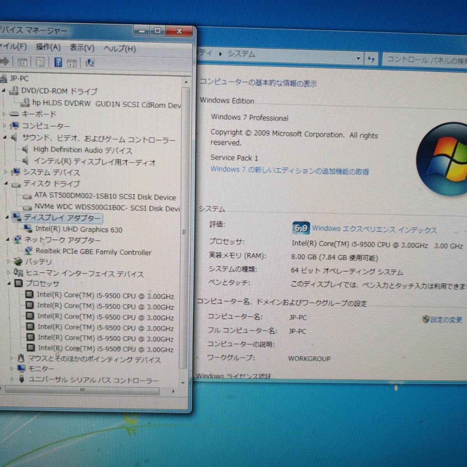Collapse the プロセッサ node
467x467 pixels.
tap(9, 284)
